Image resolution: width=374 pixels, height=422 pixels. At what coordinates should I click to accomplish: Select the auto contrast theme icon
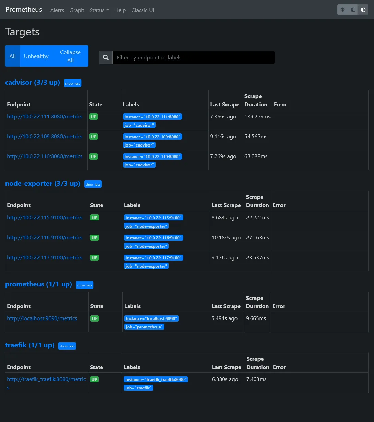363,10
